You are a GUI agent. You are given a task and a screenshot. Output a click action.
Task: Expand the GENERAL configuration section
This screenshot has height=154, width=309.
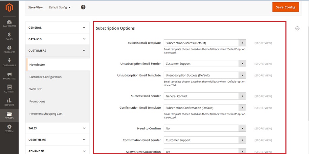[57, 28]
